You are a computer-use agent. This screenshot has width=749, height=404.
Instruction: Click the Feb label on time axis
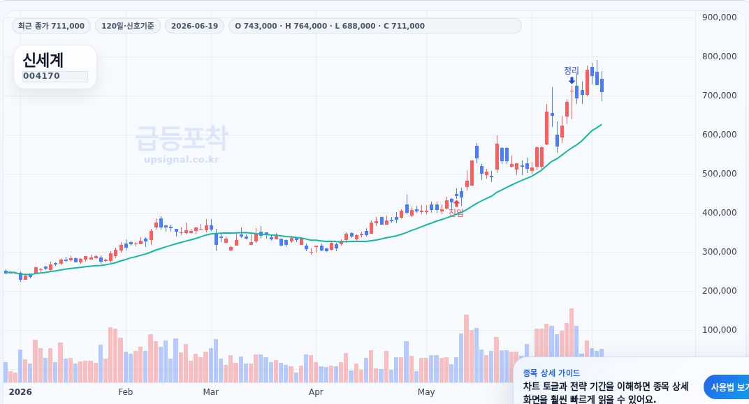(x=125, y=392)
